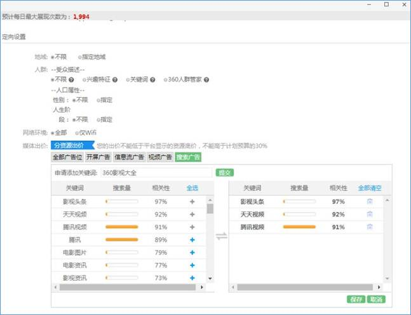Focus the 申请添加关键词 input field

point(155,172)
